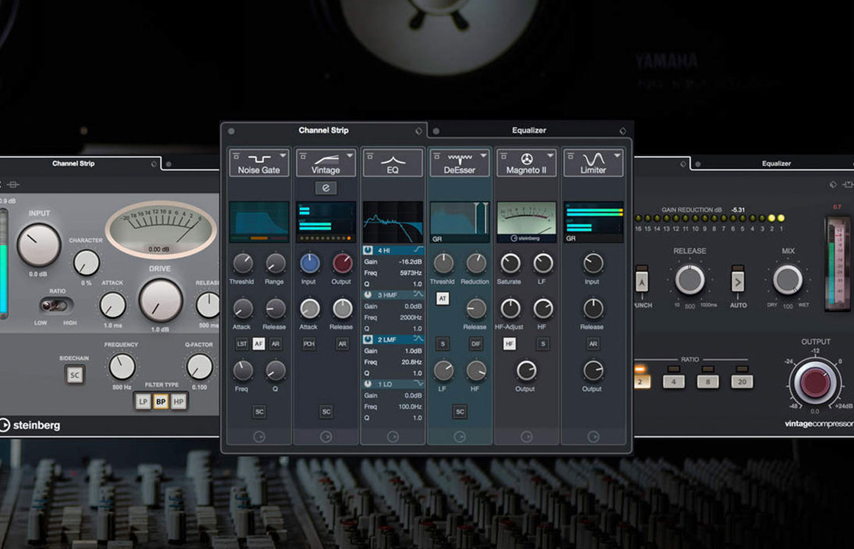Click the 4 HI Freq value 5973Hz
This screenshot has height=549, width=854.
coord(411,273)
